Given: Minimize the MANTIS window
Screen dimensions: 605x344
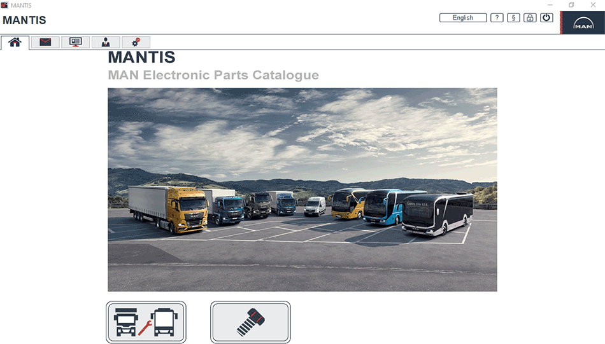Looking at the screenshot, I should 550,5.
